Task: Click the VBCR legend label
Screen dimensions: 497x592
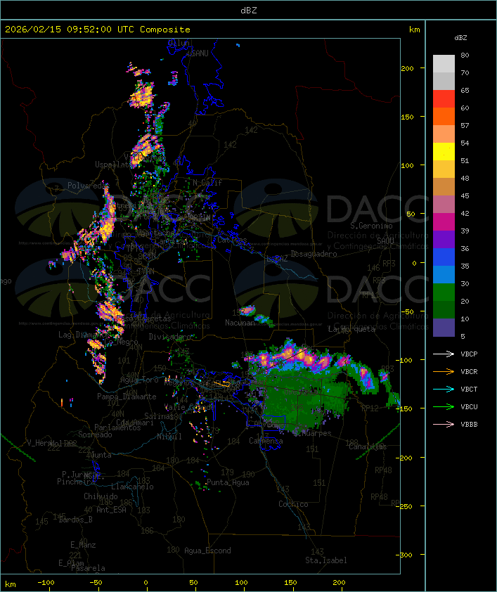Action: [469, 372]
